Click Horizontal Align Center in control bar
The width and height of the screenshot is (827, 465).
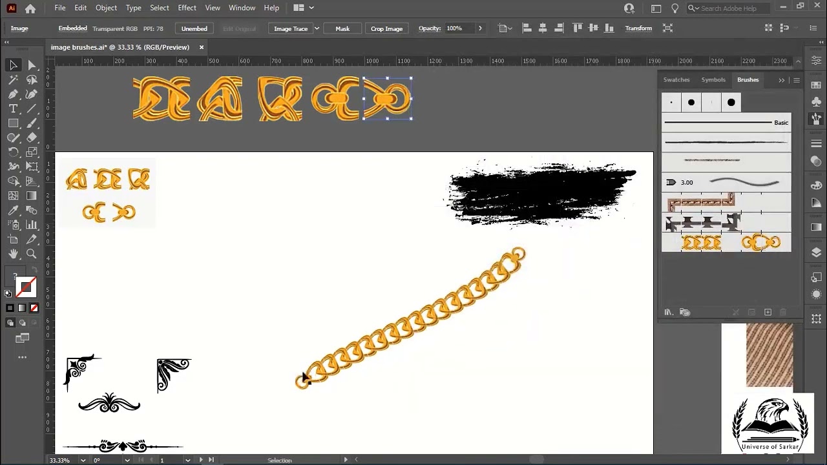543,28
